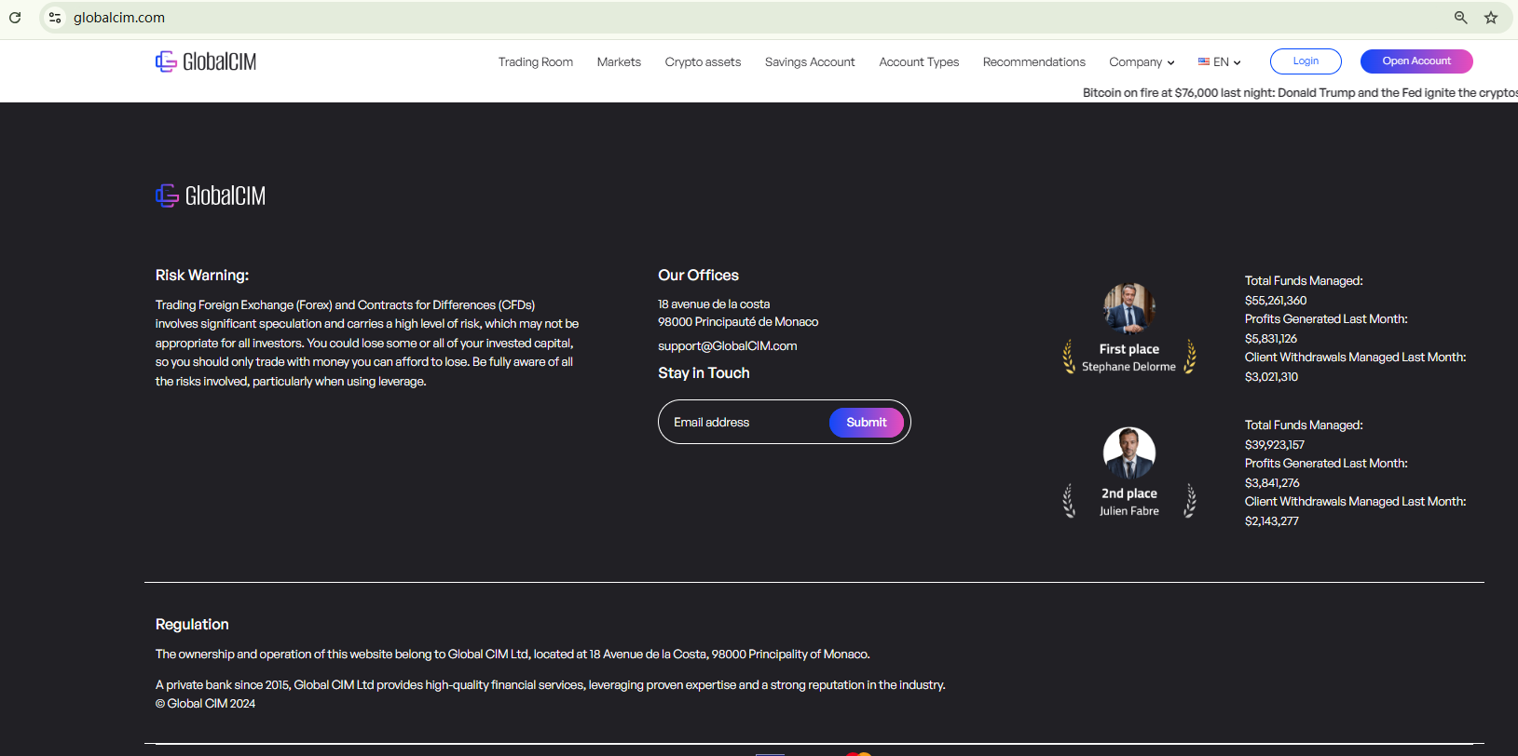
Task: Open the Recommendations page
Action: [1034, 62]
